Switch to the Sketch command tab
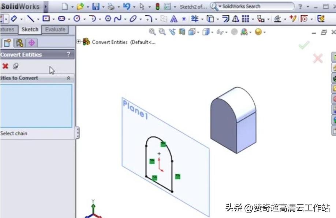The height and width of the screenshot is (218, 336). (30, 30)
